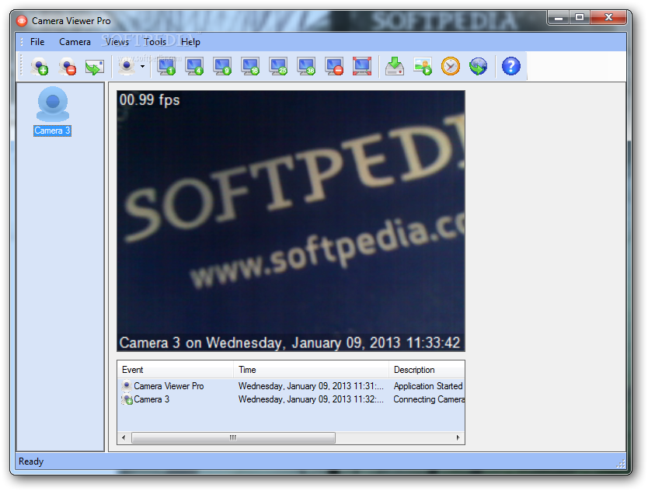Screen dimensions: 648x491
Task: Click the Time column header
Action: [312, 370]
